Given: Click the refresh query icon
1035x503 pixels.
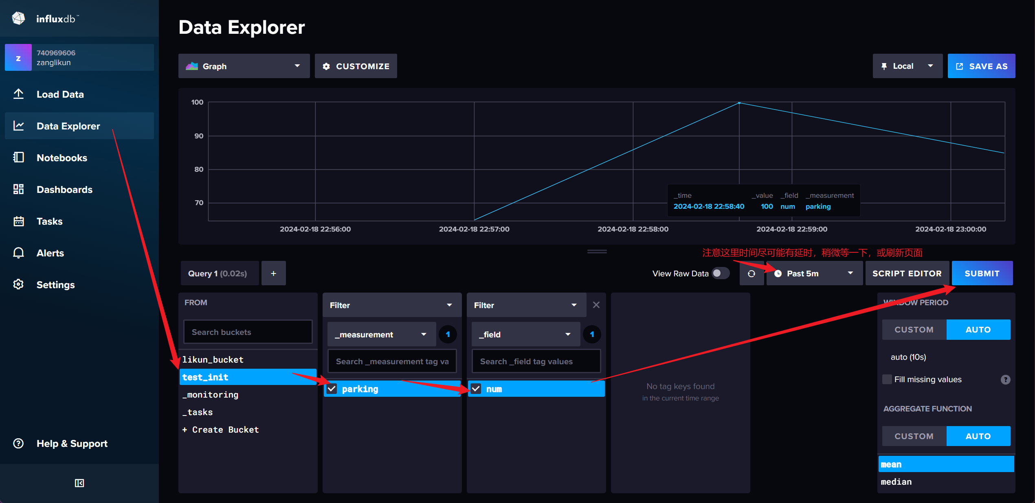Looking at the screenshot, I should pos(752,273).
